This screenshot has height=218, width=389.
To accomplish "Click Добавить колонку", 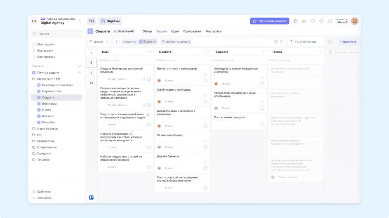I will point(344,52).
